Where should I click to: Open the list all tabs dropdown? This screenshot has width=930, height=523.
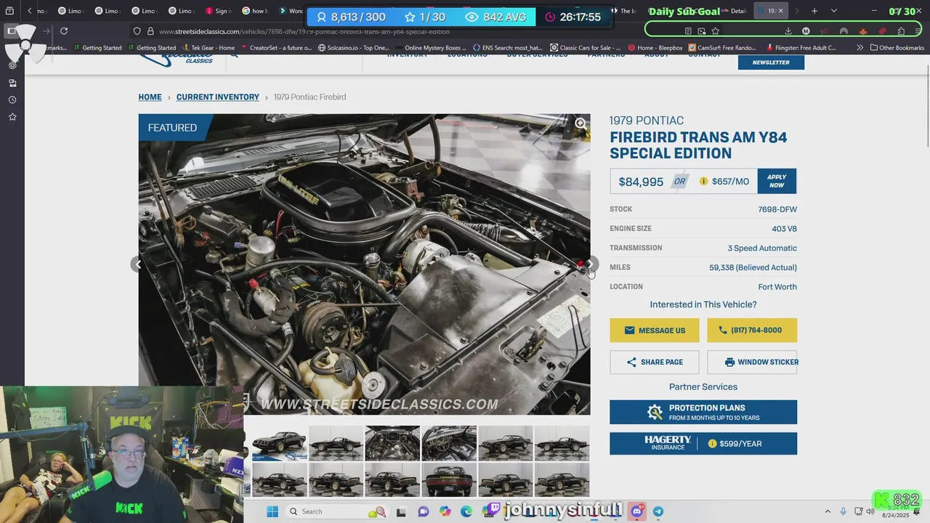pos(833,11)
